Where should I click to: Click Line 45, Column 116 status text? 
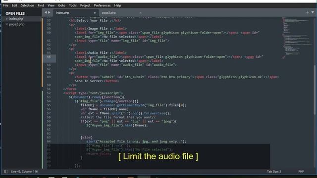tap(24, 172)
